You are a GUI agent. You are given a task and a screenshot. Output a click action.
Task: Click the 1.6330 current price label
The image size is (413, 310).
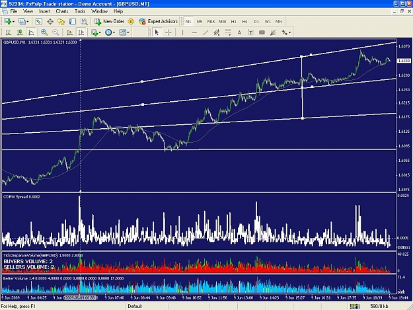click(404, 61)
